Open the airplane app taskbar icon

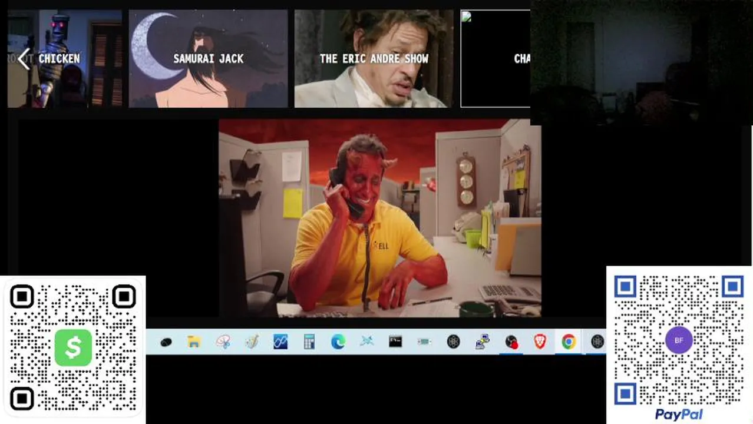[366, 342]
